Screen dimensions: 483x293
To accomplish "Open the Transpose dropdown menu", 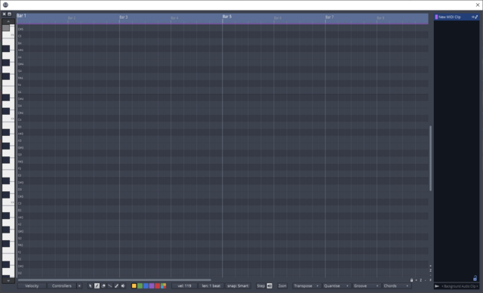I will point(306,286).
